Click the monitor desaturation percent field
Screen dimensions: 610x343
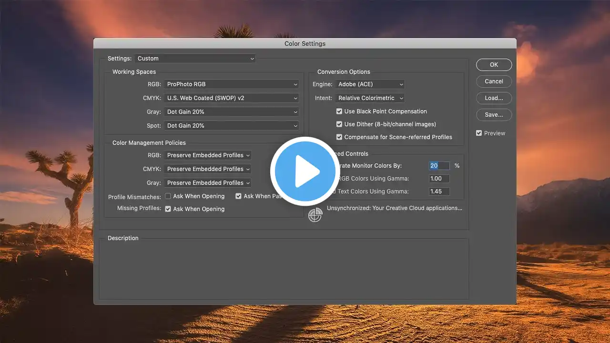point(439,166)
